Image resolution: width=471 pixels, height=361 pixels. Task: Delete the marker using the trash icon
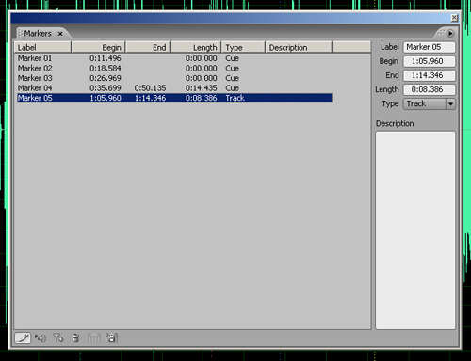(x=75, y=338)
